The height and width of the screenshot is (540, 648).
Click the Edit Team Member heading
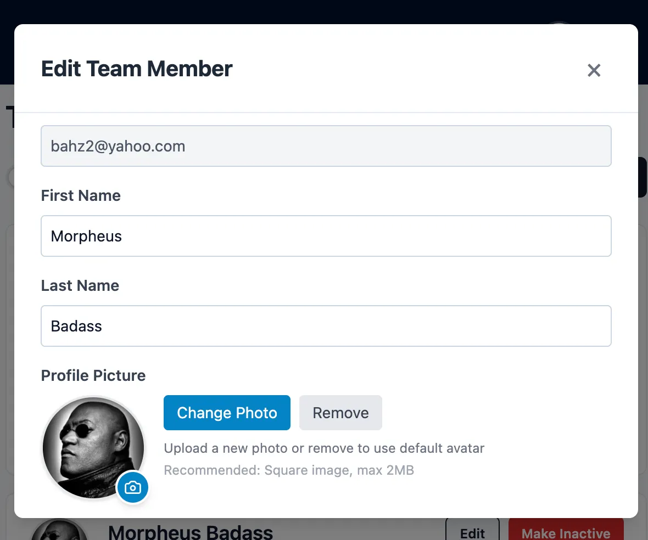click(137, 69)
